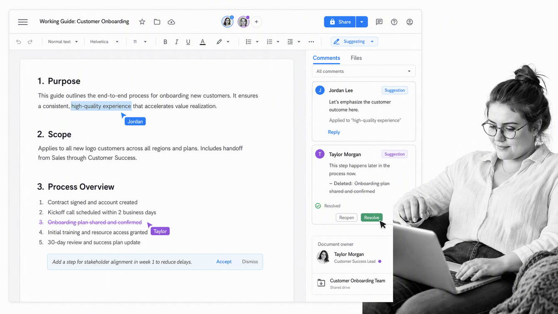558x314 pixels.
Task: Switch to the Files tab
Action: click(x=356, y=58)
